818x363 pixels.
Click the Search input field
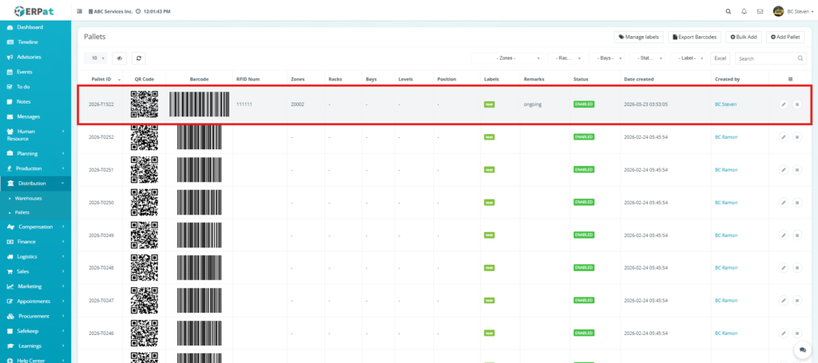pos(770,58)
